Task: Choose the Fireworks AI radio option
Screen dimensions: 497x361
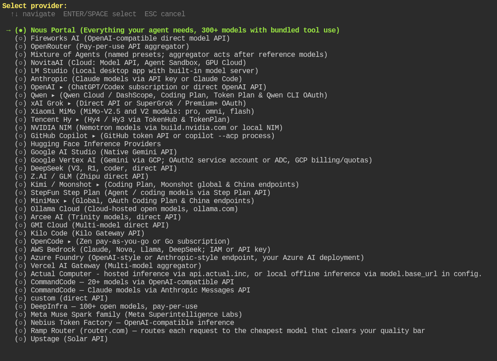Action: point(21,38)
